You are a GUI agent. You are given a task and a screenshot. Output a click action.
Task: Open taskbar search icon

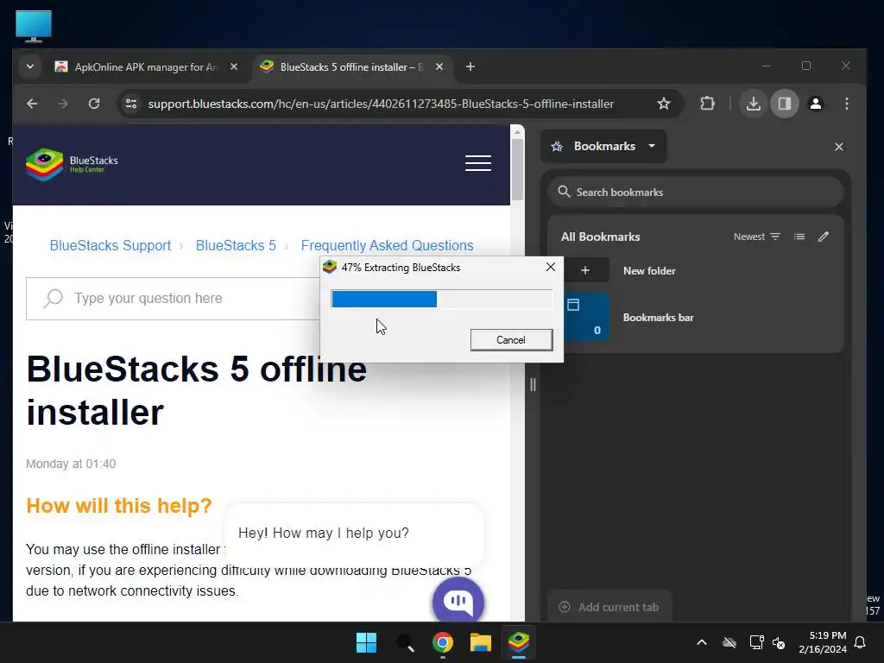tap(405, 642)
